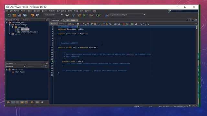Select LASTNAME_HELLO.java in the Projects tree
Viewport: 207px width, 116px height.
[x=29, y=32]
